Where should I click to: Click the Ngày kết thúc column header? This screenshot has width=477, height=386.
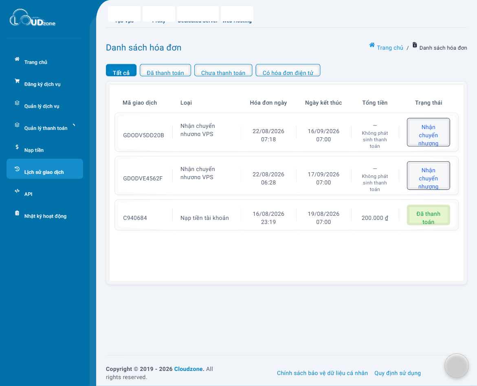click(x=323, y=103)
